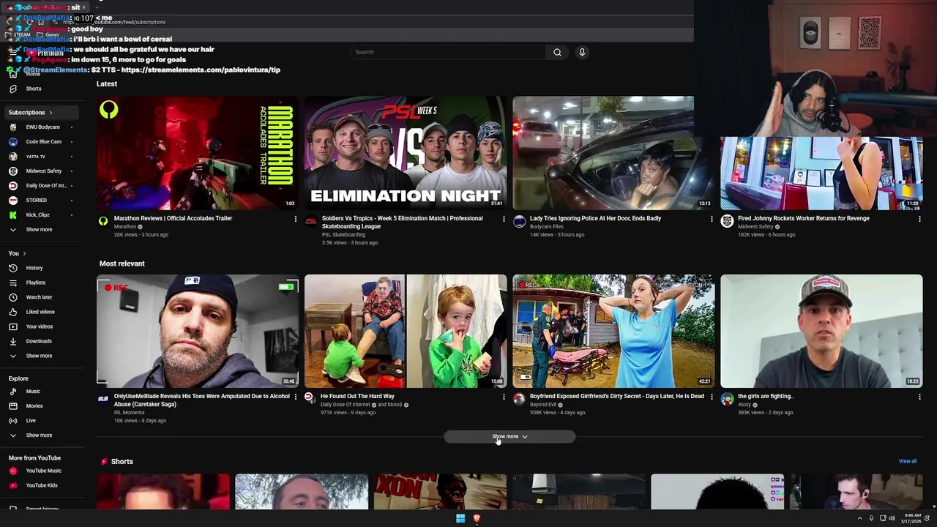Play the OnlyUseMeBlade video thumbnail
This screenshot has height=527, width=937.
click(x=198, y=331)
